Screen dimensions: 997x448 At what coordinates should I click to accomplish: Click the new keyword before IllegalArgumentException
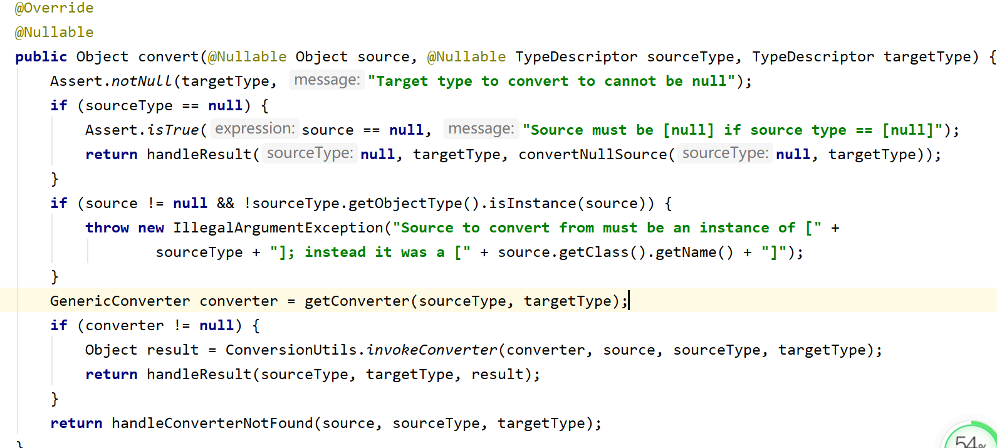[151, 227]
